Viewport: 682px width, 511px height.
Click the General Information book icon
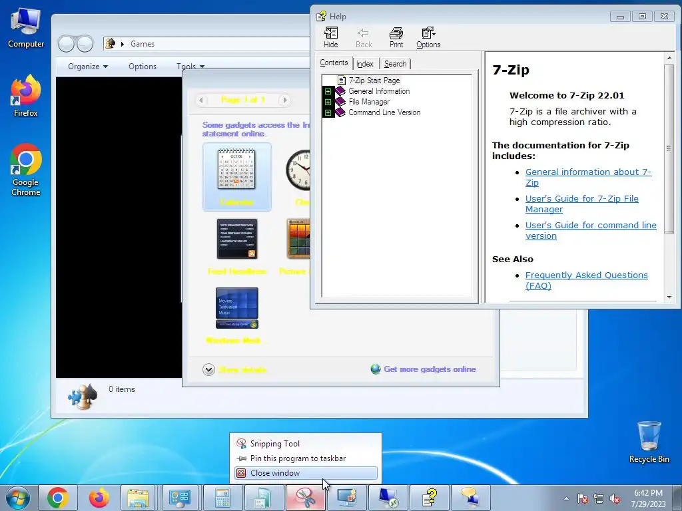click(x=340, y=91)
